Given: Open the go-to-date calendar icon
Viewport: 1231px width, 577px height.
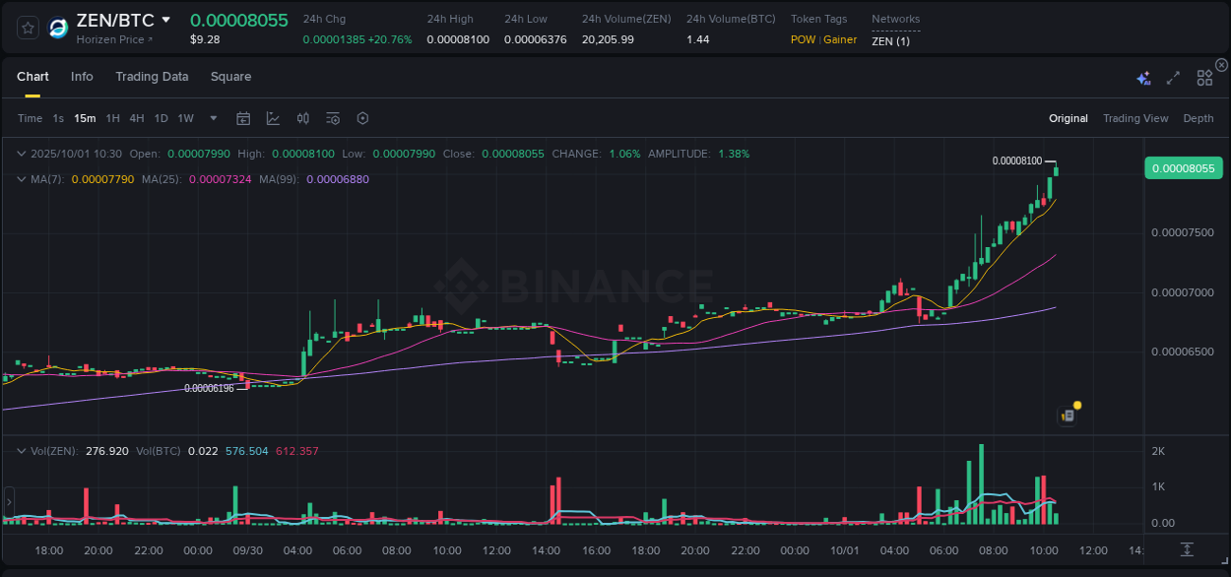Looking at the screenshot, I should tap(243, 118).
